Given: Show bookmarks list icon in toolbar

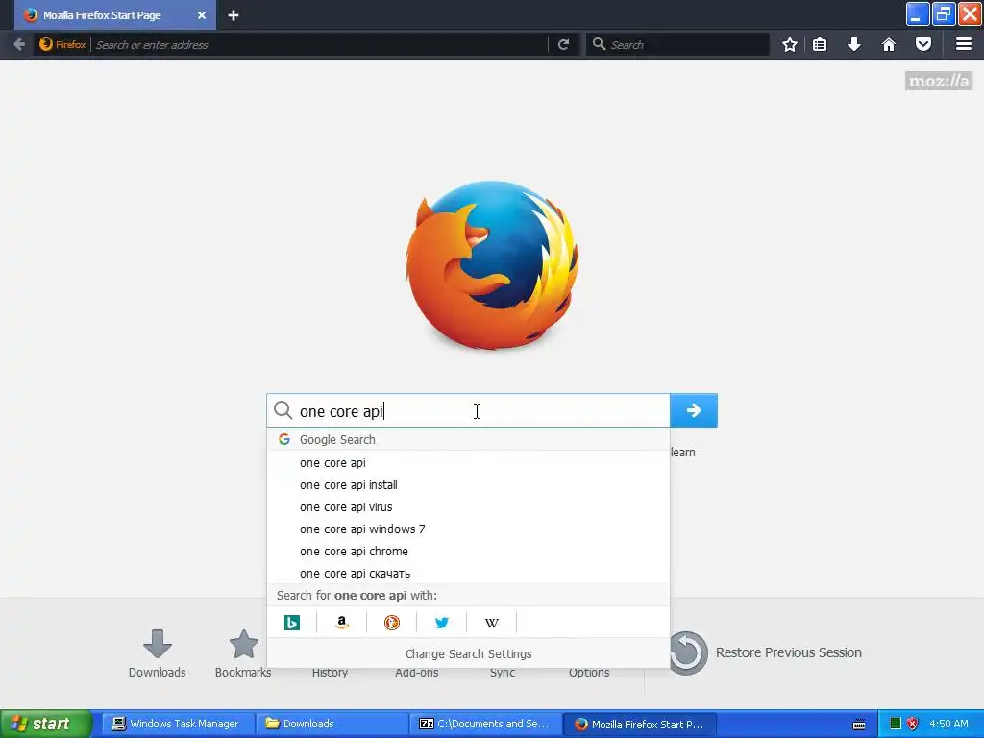Looking at the screenshot, I should 820,44.
